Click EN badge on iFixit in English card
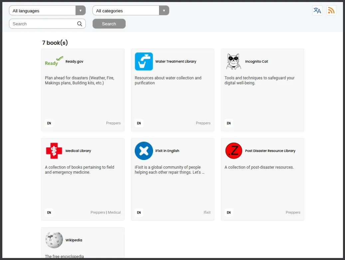 point(139,212)
